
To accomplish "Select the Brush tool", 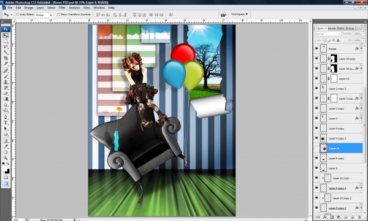I will [6, 77].
